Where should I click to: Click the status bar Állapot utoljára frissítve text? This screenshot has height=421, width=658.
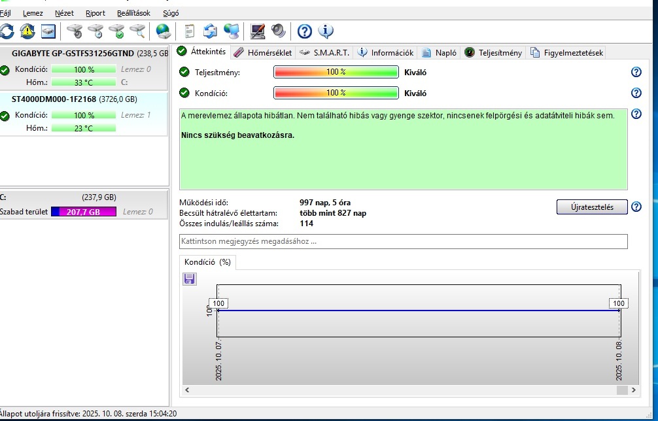click(87, 413)
